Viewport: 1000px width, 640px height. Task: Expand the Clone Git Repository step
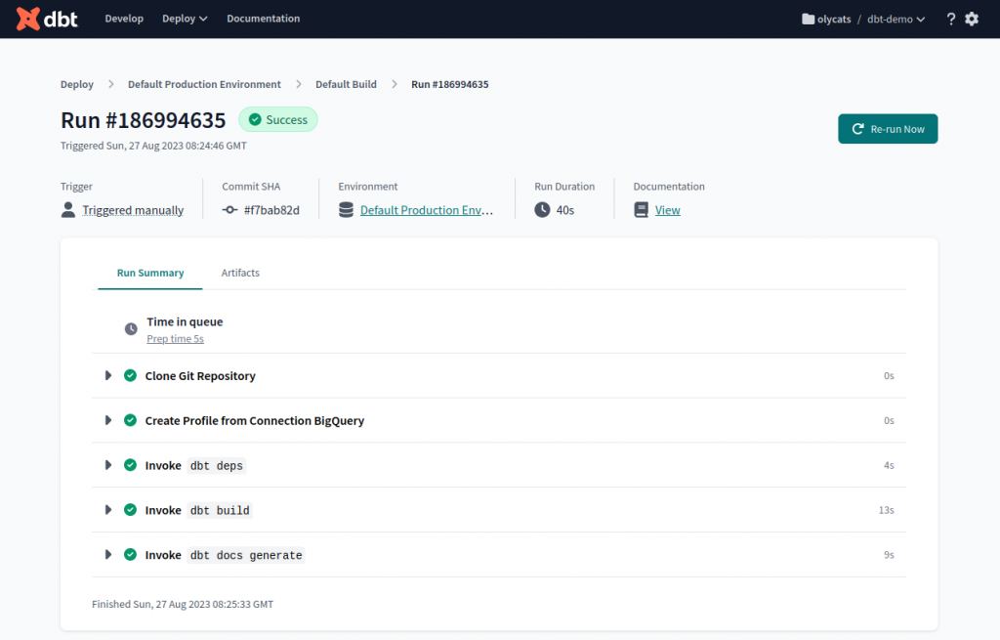pyautogui.click(x=108, y=375)
